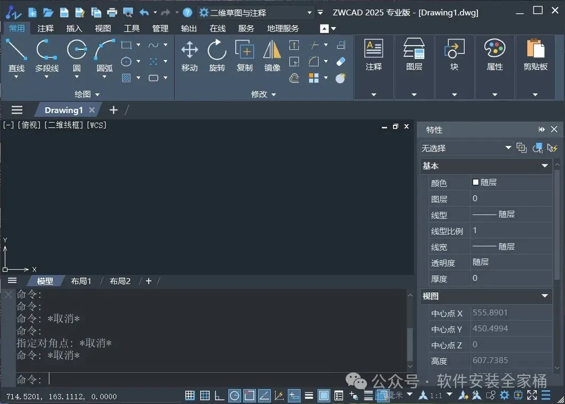Open the dropdown arrow under 圆
565x404 pixels.
(77, 77)
